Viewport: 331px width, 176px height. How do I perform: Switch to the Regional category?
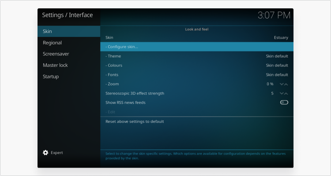(69, 43)
